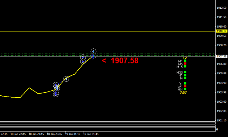Click the D1 timeframe label text

[x=181, y=84]
